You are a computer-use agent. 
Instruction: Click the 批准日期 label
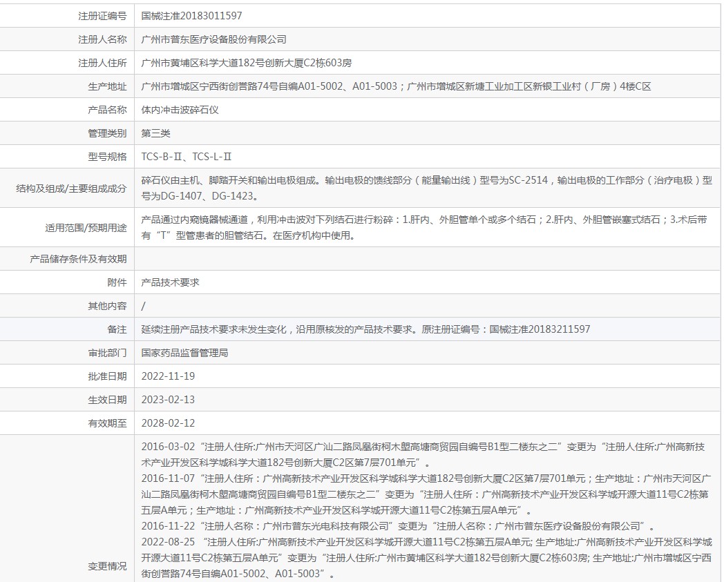point(107,377)
